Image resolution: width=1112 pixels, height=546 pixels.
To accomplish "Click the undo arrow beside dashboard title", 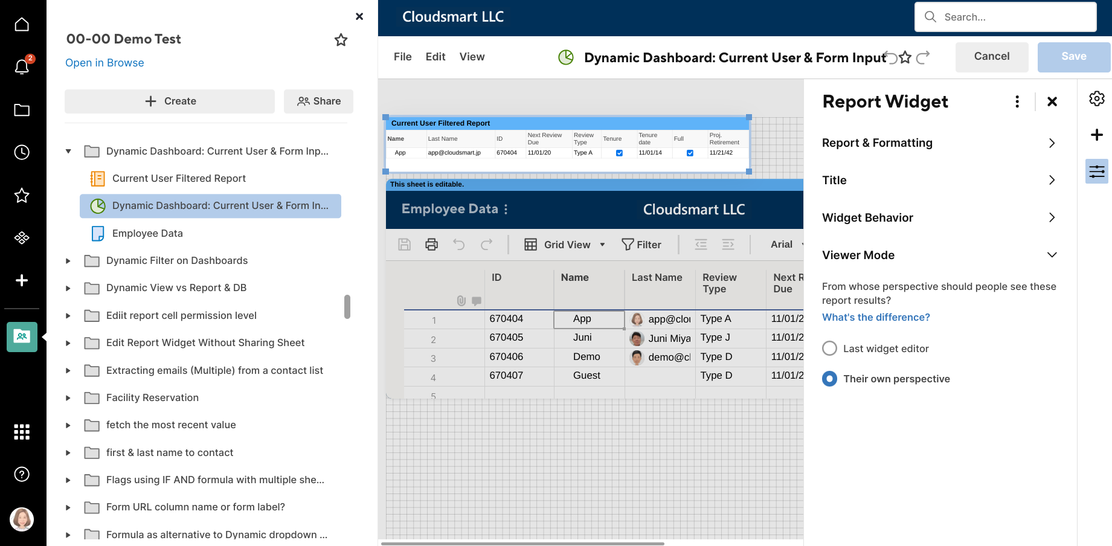I will tap(890, 57).
